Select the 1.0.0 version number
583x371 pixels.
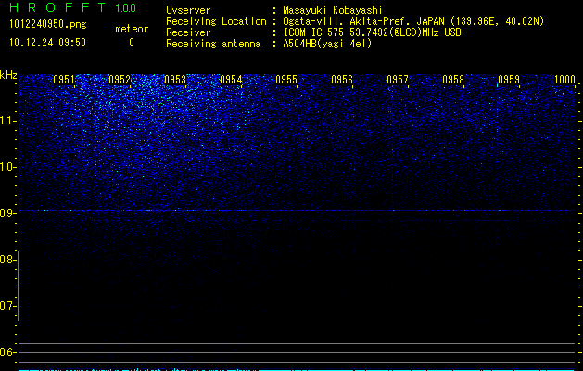click(126, 8)
